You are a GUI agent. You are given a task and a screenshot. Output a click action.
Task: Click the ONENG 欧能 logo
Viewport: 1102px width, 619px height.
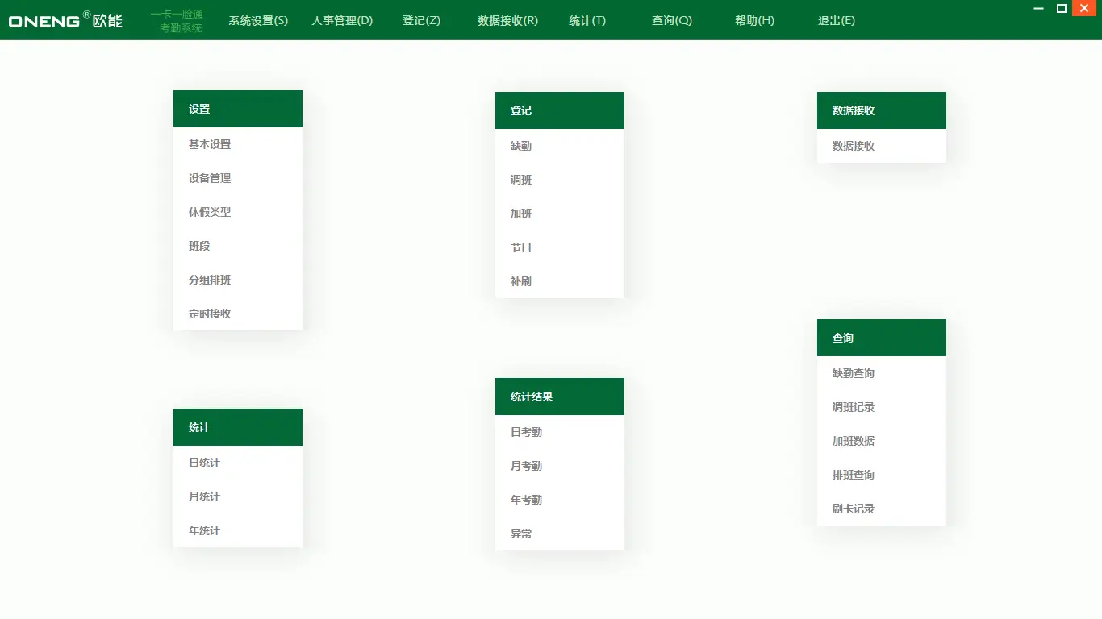coord(65,21)
